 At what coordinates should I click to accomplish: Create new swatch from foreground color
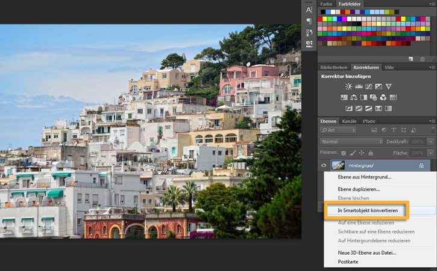pos(411,59)
